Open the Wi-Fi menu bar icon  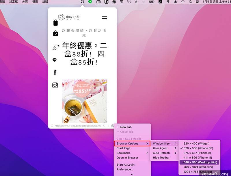tap(168, 2)
